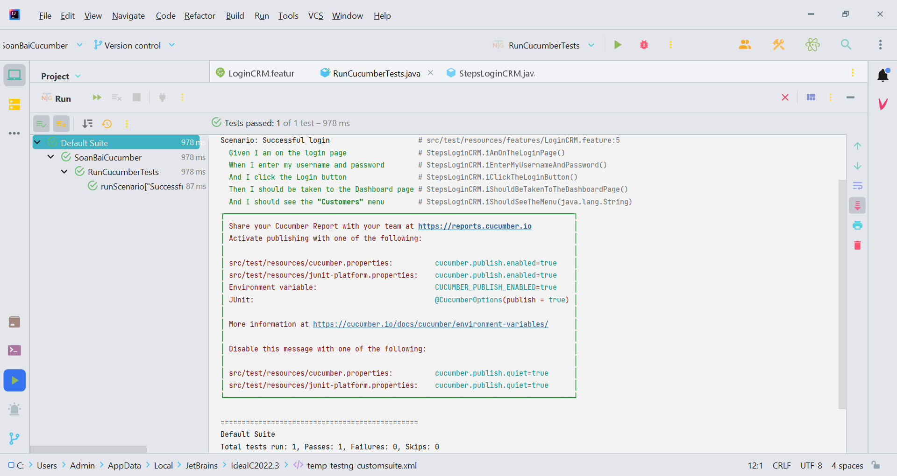This screenshot has height=476, width=897.
Task: Open cucumber environment-variables docs link
Action: 430,324
